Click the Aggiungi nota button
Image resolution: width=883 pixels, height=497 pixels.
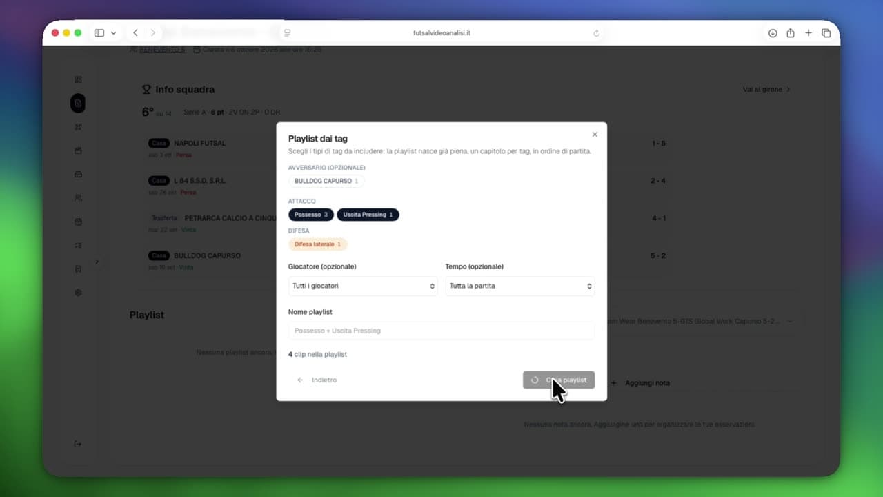click(x=640, y=383)
